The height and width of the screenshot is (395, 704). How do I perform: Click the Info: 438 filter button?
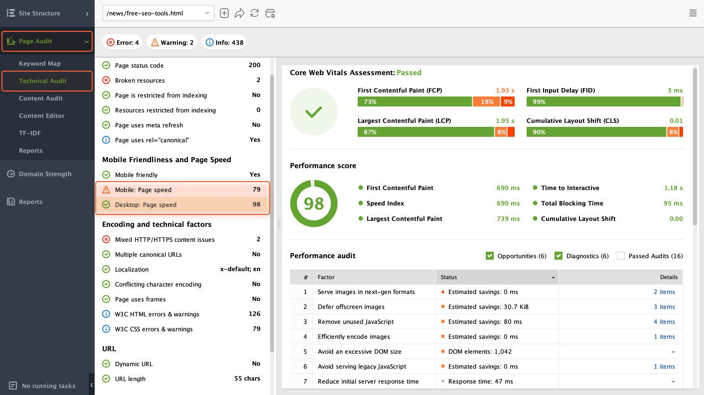(x=224, y=42)
